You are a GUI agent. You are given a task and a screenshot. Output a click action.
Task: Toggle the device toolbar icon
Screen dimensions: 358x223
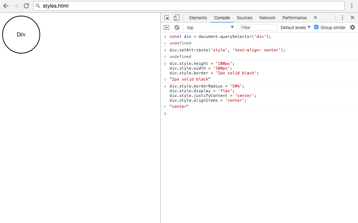pyautogui.click(x=176, y=17)
